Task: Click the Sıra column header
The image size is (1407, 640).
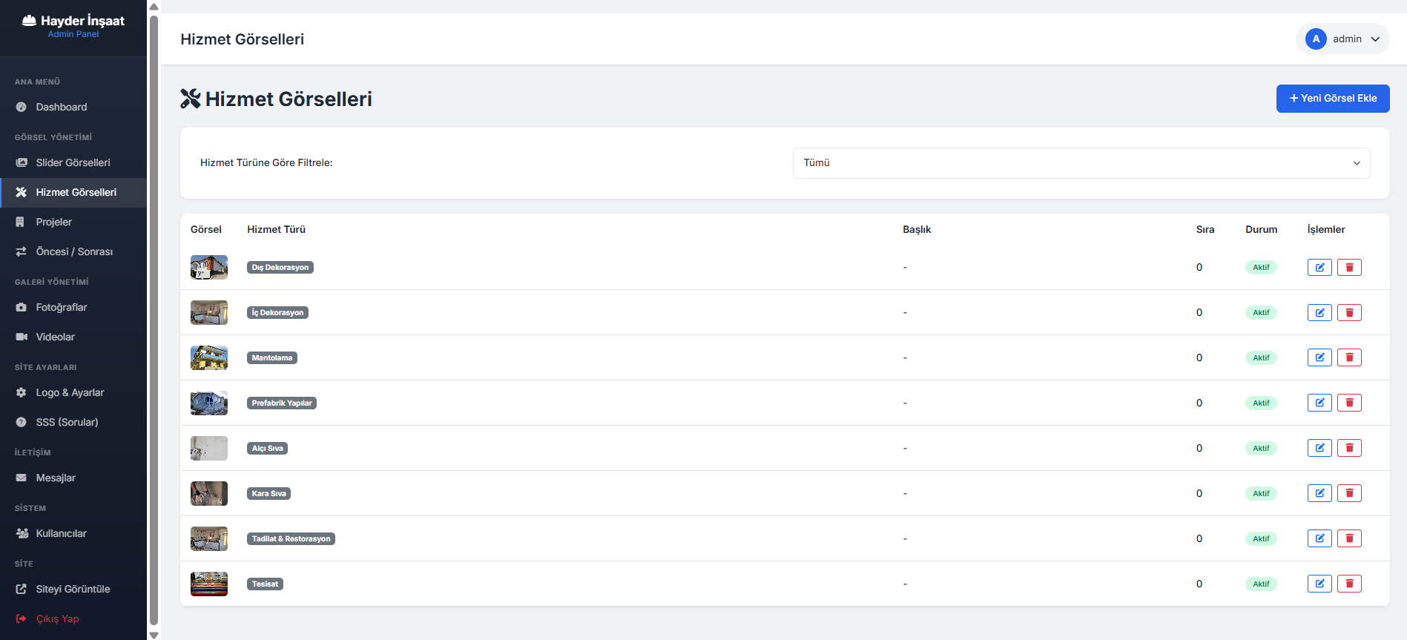Action: pyautogui.click(x=1205, y=230)
